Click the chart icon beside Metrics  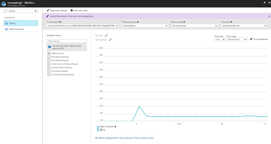click(x=6, y=23)
